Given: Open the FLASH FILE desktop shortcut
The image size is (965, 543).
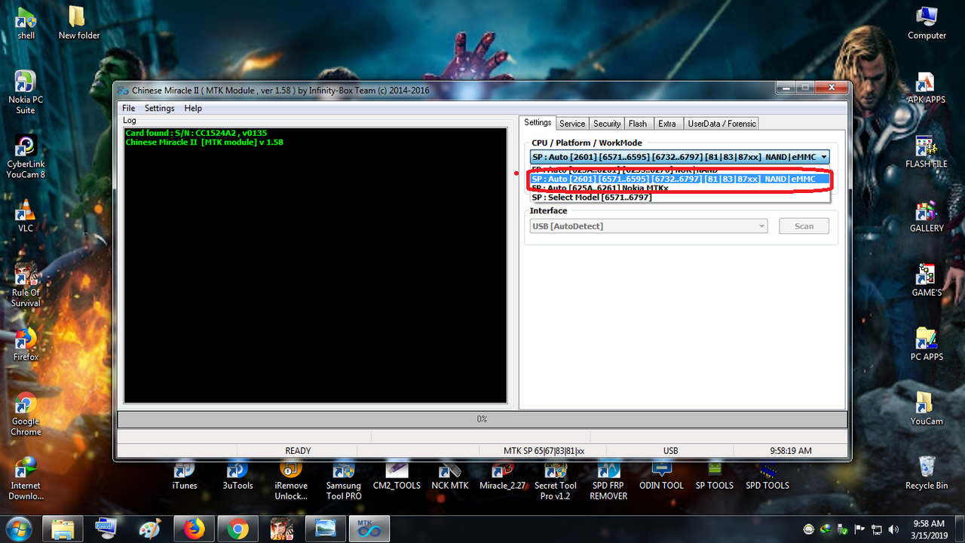Looking at the screenshot, I should pyautogui.click(x=927, y=152).
